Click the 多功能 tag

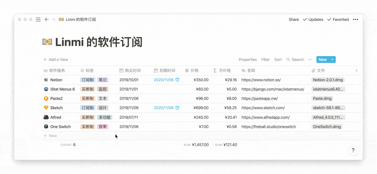(x=105, y=117)
